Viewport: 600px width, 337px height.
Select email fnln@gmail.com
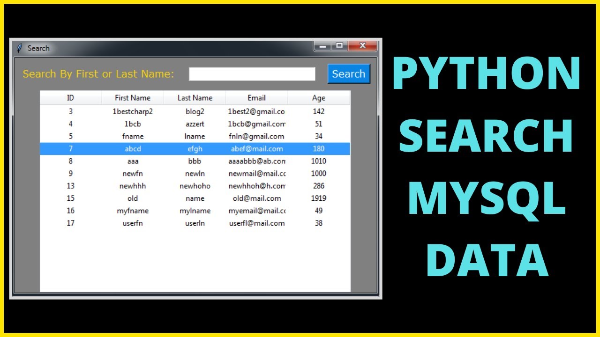(x=256, y=136)
